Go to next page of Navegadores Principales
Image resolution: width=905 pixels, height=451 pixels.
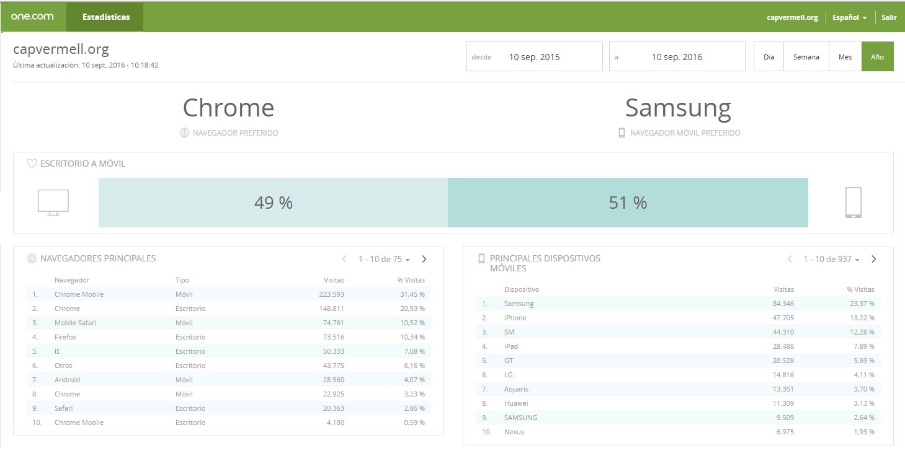pos(424,259)
